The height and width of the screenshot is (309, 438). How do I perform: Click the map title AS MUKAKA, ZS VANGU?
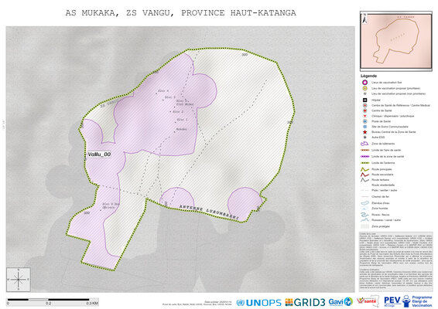point(180,13)
